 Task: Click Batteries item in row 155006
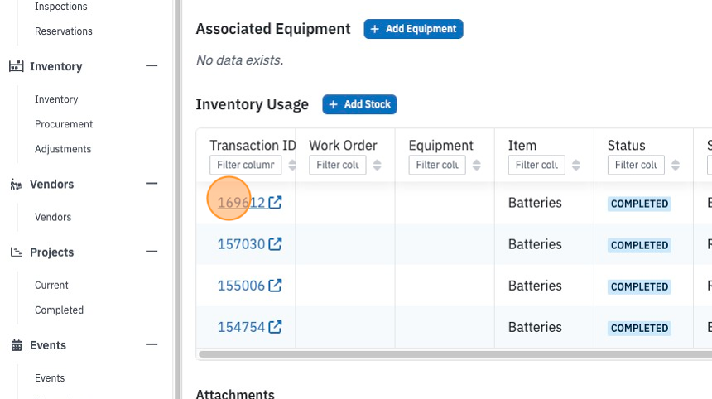[x=535, y=286]
